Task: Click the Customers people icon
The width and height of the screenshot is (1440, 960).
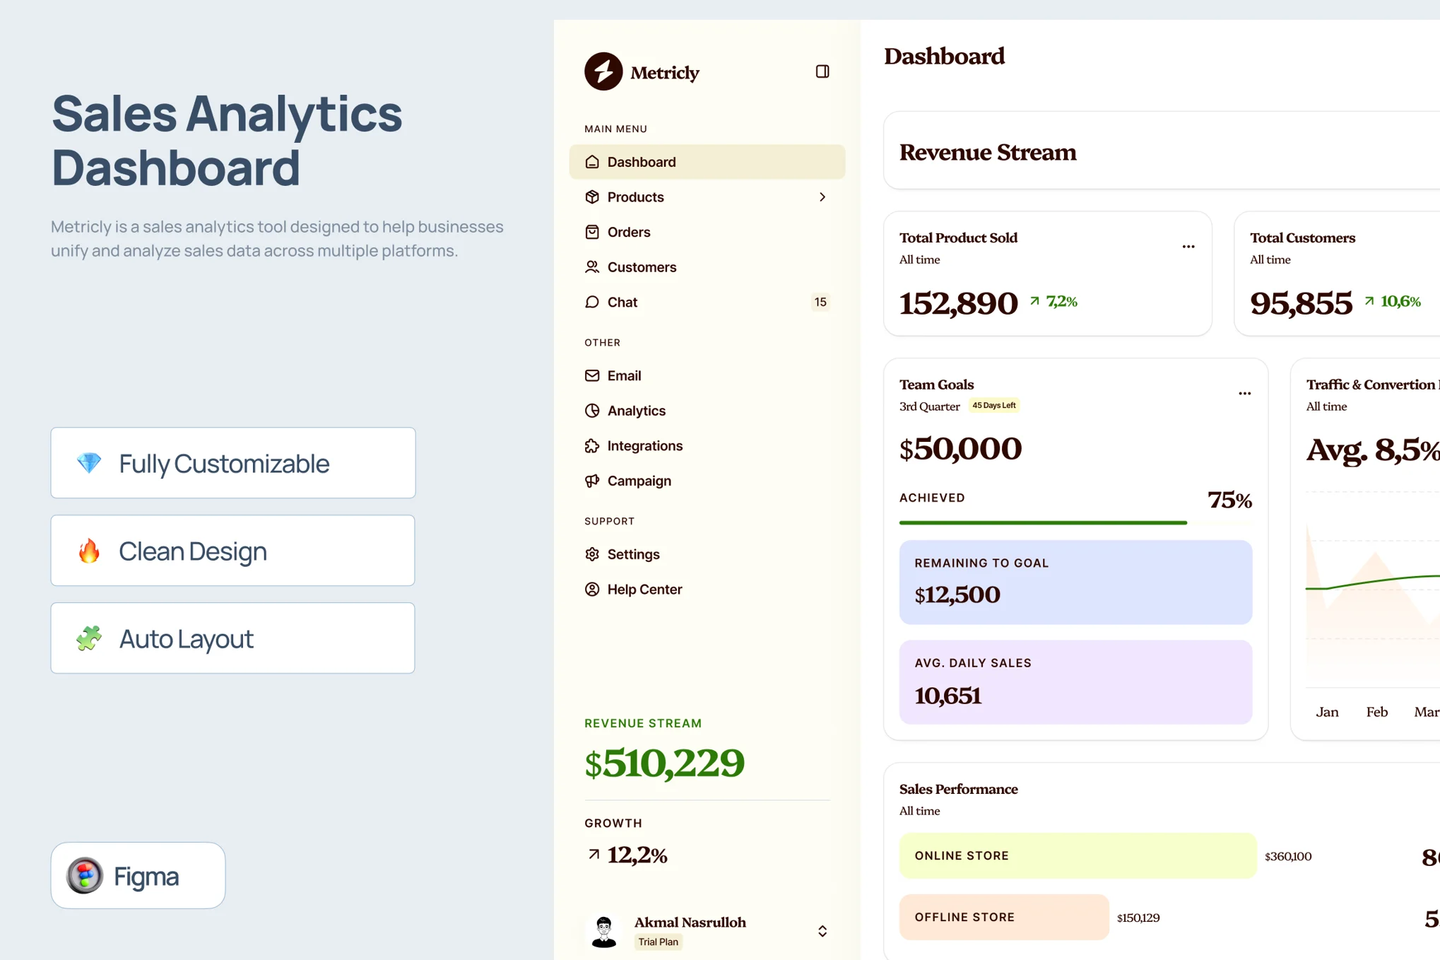Action: click(592, 267)
